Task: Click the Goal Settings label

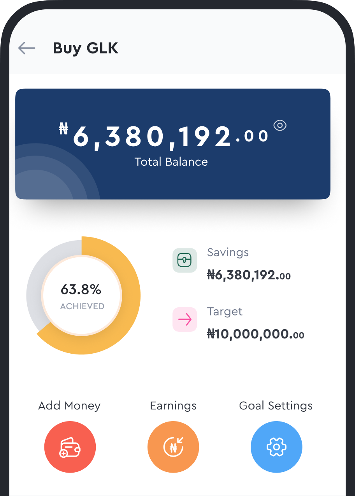Action: [276, 406]
